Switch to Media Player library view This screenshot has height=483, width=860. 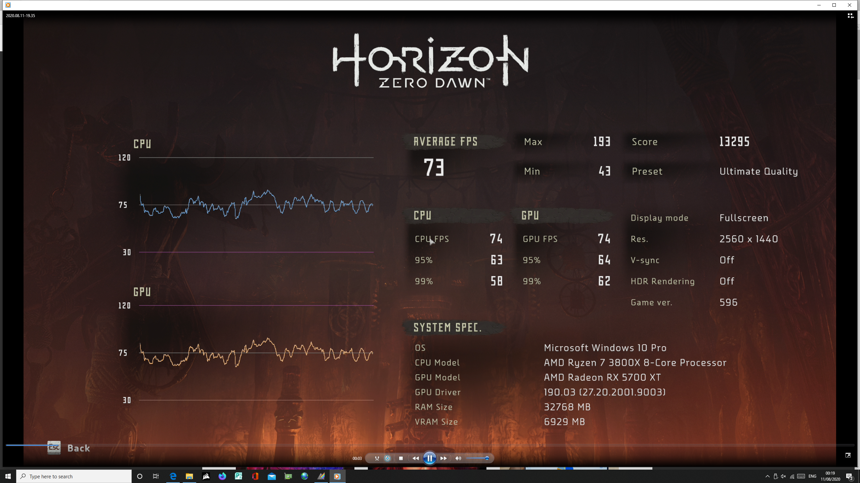coord(850,15)
